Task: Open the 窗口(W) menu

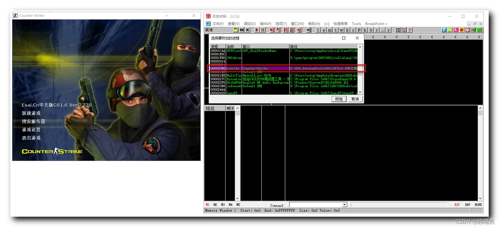Action: [297, 24]
